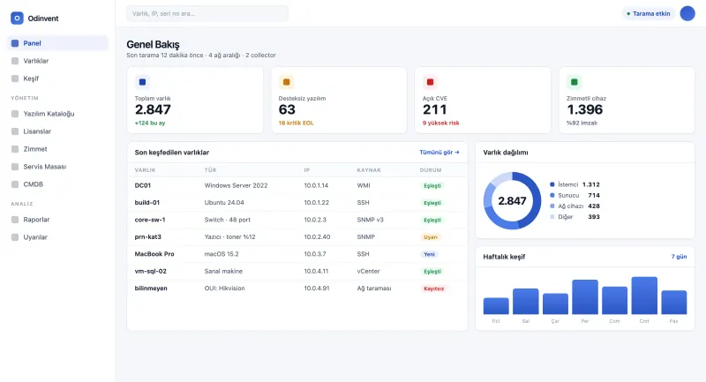Click the Tarama etkin status badge
706x382 pixels.
pyautogui.click(x=649, y=13)
